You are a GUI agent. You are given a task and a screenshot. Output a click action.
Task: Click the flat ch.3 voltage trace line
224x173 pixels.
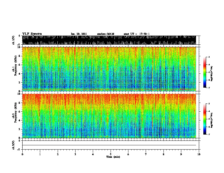tap(109, 145)
